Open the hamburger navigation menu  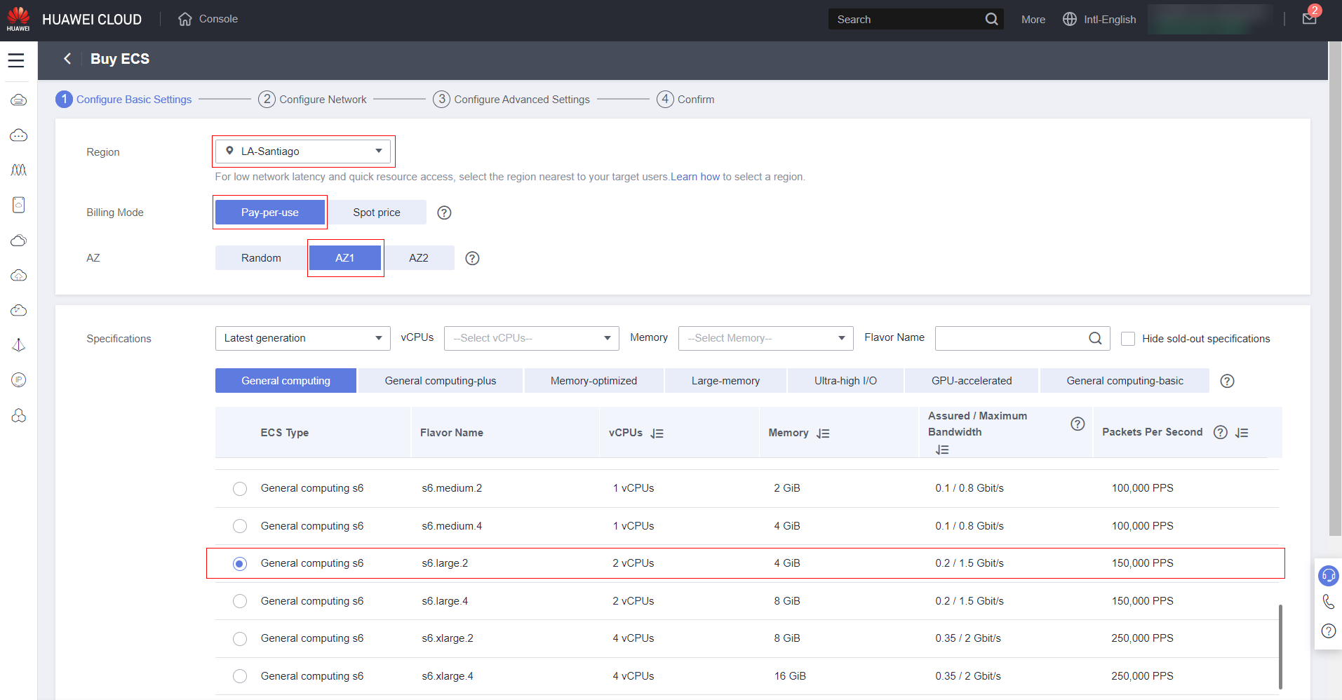(16, 60)
